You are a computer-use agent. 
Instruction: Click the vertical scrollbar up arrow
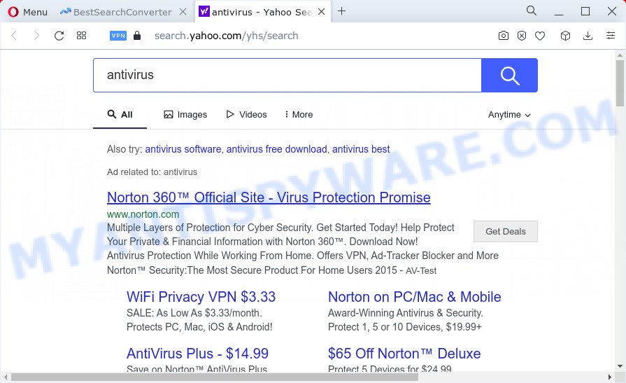[x=620, y=55]
